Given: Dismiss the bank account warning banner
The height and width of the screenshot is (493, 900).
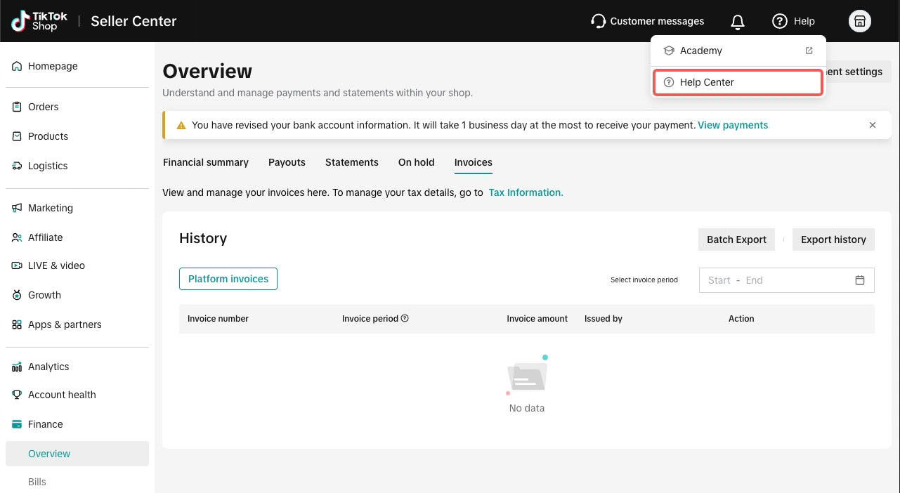Looking at the screenshot, I should click(x=872, y=125).
